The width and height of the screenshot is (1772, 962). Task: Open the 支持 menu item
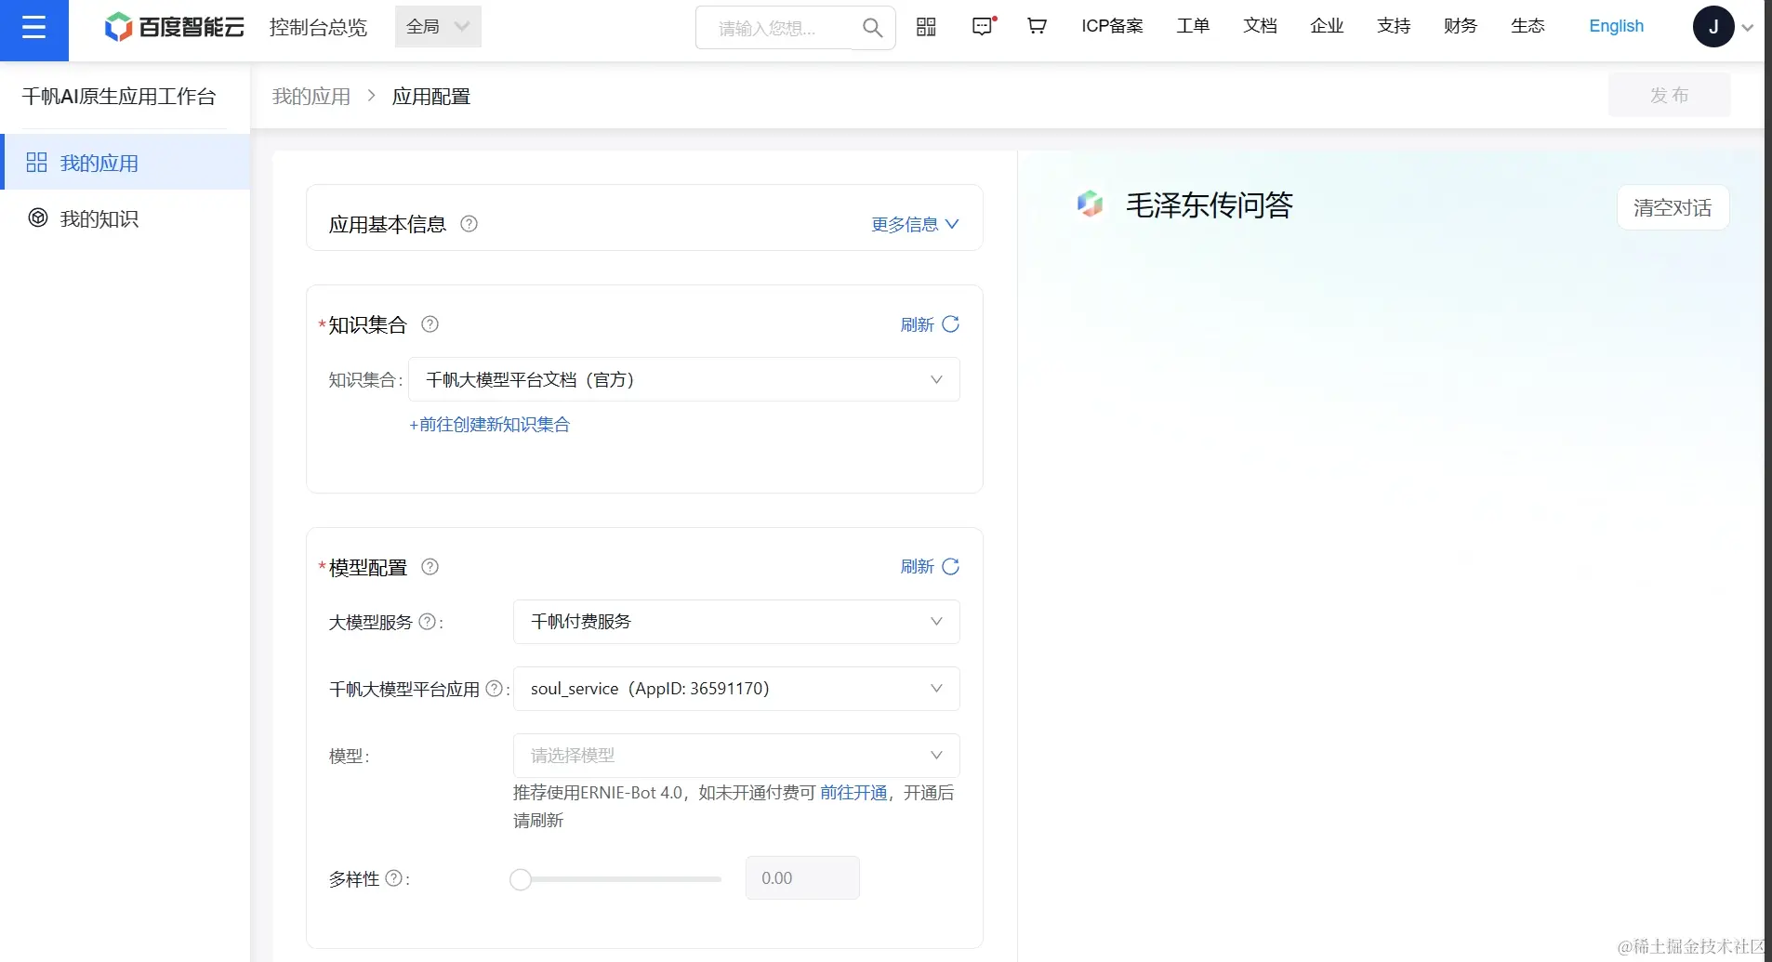coord(1394,26)
